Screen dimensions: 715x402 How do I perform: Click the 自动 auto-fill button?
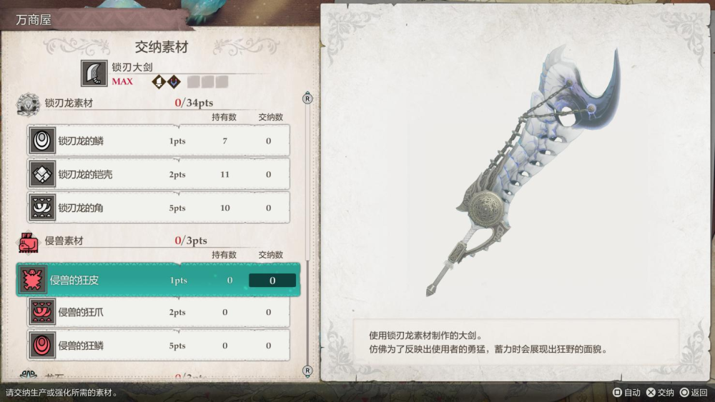(626, 393)
